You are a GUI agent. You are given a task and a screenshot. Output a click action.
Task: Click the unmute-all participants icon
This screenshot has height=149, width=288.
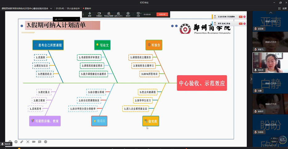[x=109, y=14]
